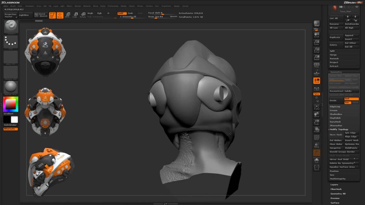The image size is (365, 205).
Task: Toggle Transp transparency display
Action: click(x=317, y=145)
